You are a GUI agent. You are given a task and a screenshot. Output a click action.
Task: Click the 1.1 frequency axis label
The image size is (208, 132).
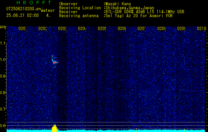coord(3,43)
